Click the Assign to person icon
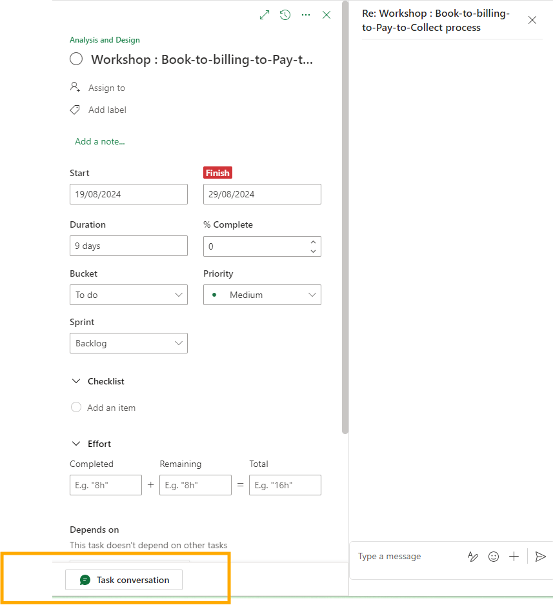 (75, 87)
